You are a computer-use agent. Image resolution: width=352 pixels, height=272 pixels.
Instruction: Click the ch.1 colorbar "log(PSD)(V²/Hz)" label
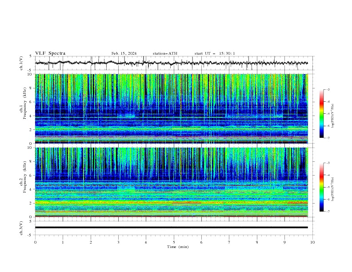(333, 116)
